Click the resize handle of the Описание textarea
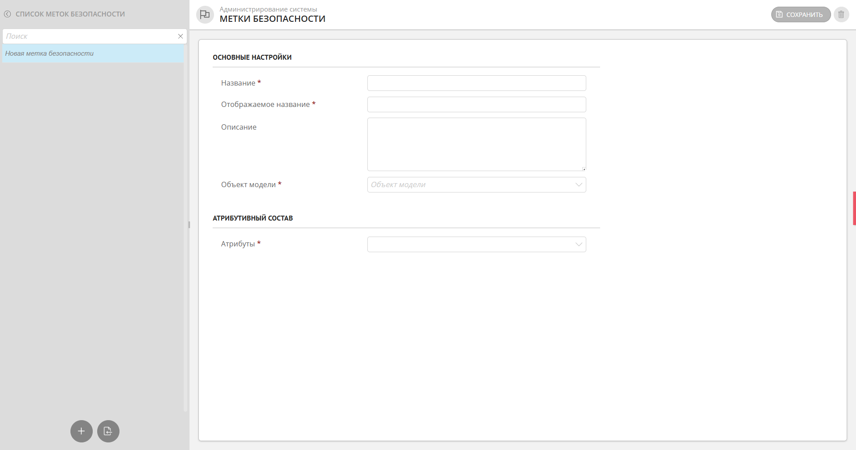 coord(584,169)
